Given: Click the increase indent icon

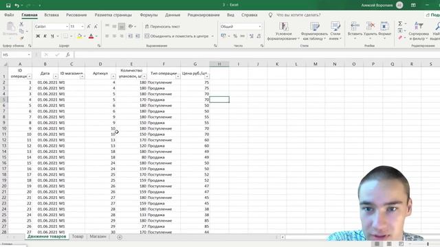Looking at the screenshot, I should (137, 36).
